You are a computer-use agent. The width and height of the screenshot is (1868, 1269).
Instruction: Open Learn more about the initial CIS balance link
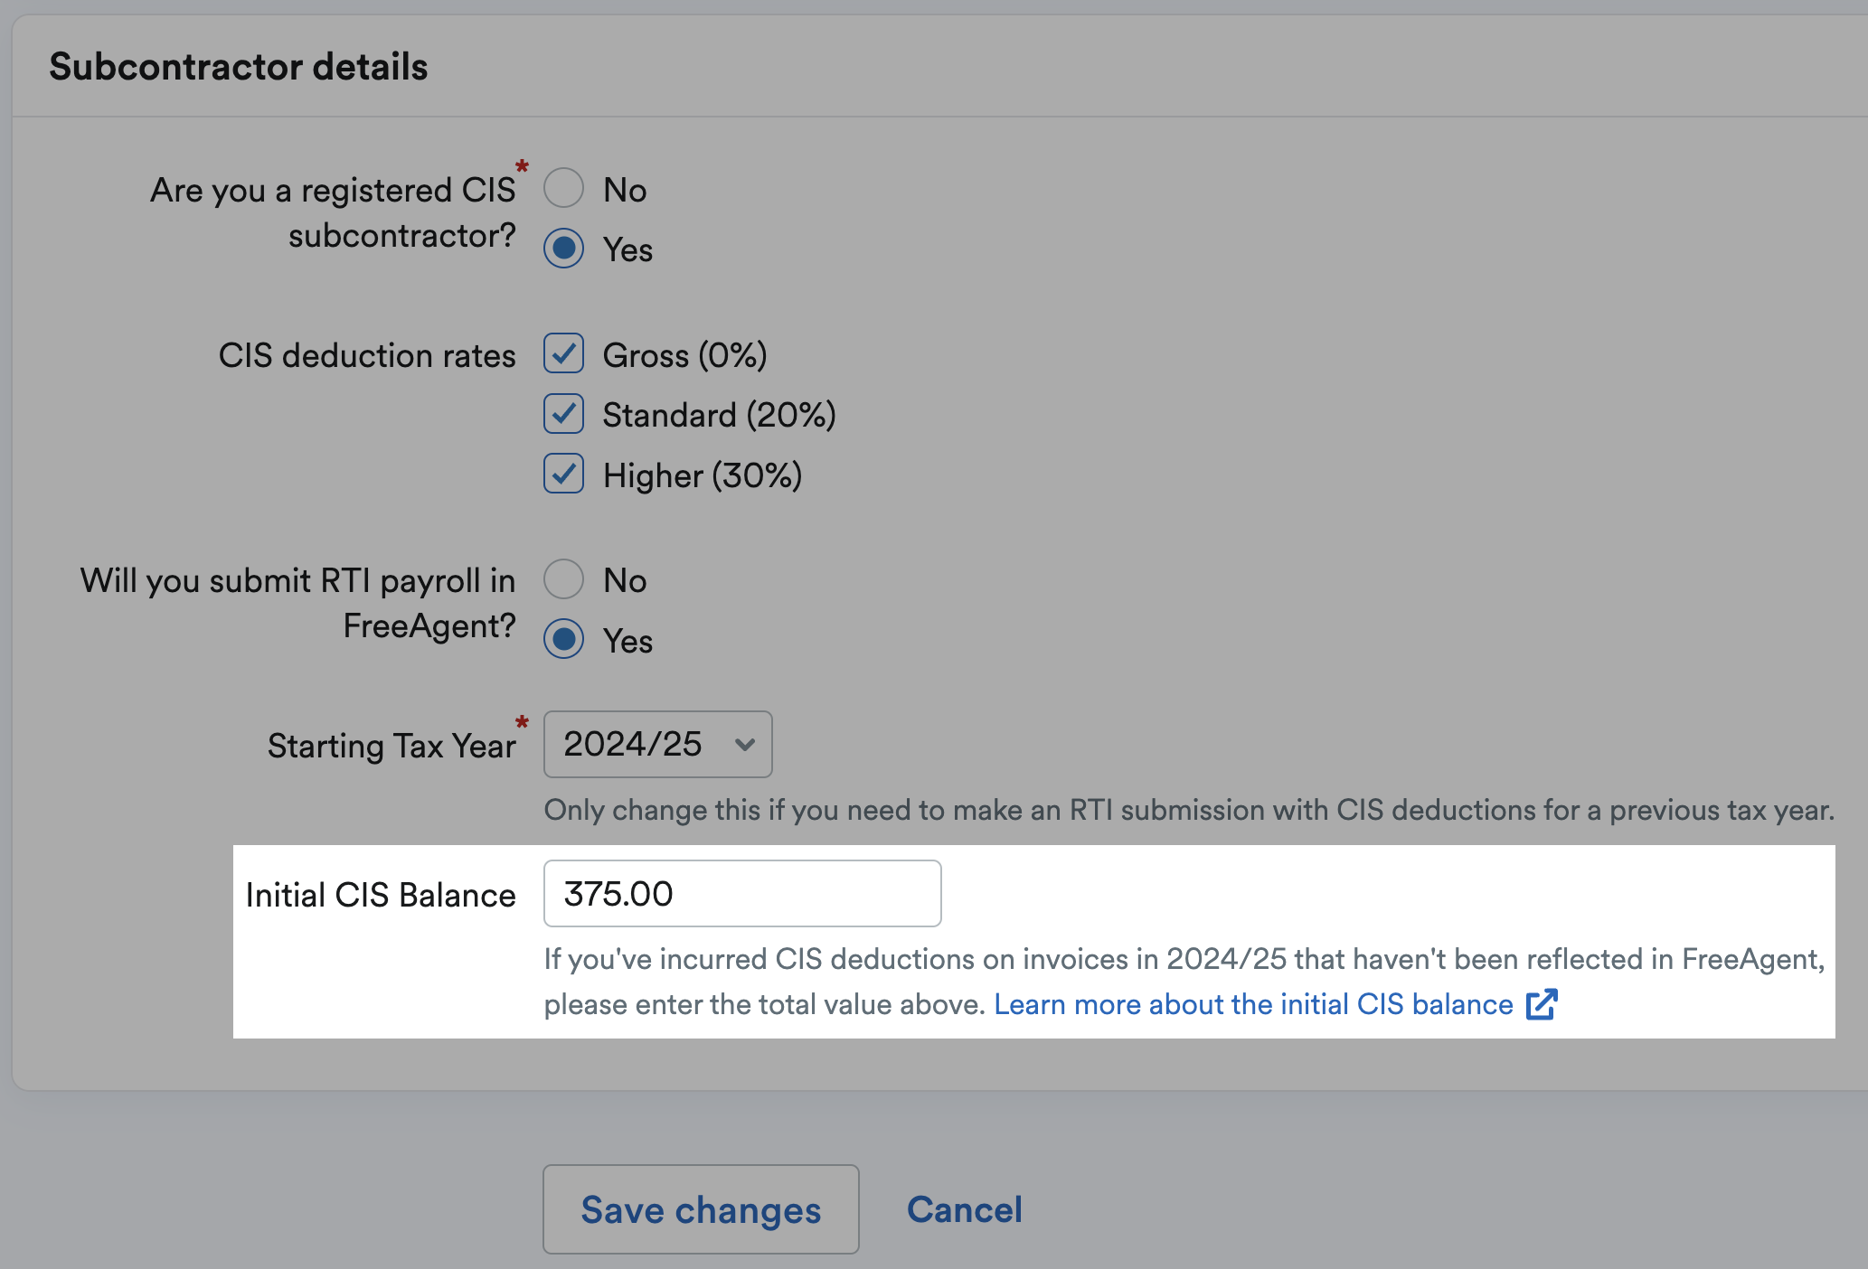click(x=1253, y=1004)
